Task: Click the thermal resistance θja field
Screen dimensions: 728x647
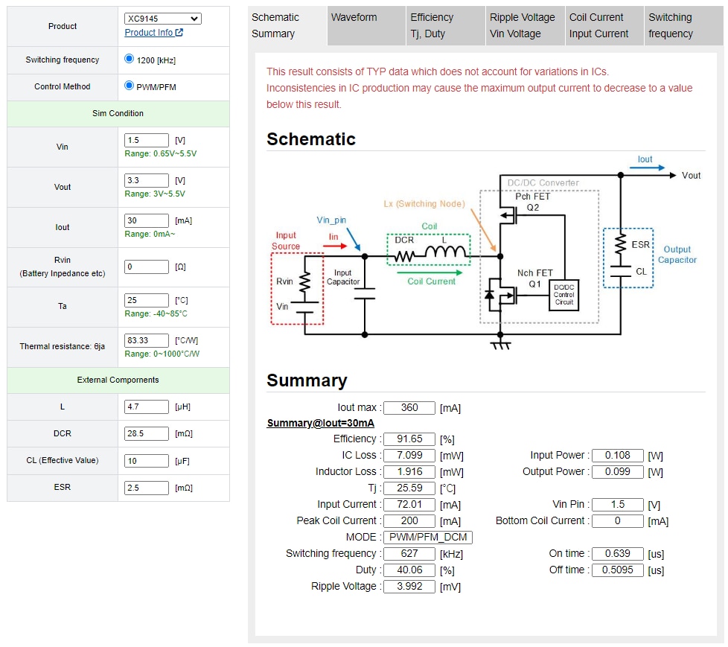Action: [x=147, y=340]
